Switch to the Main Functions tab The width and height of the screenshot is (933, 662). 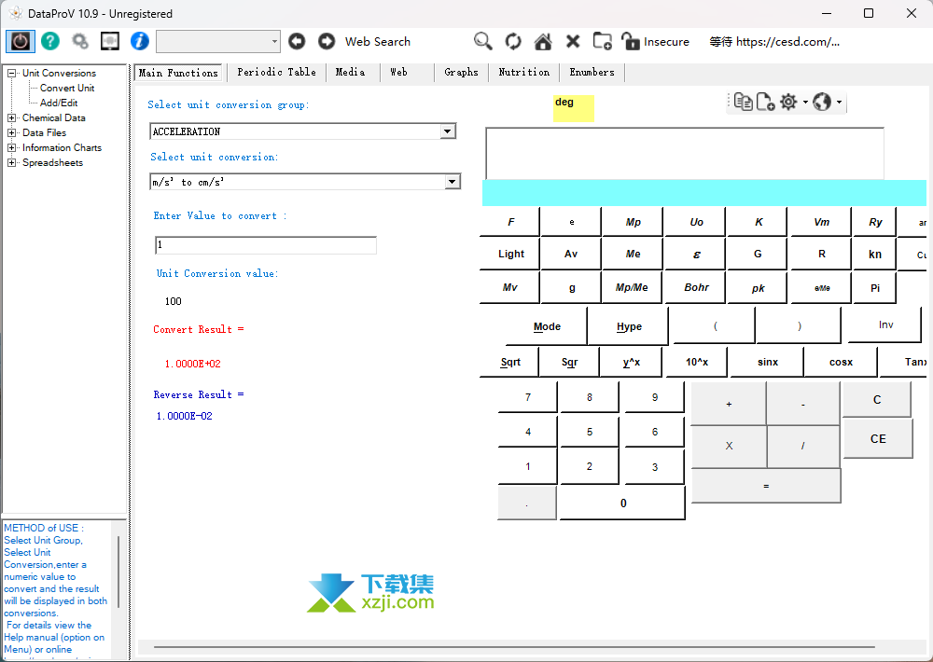coord(178,73)
